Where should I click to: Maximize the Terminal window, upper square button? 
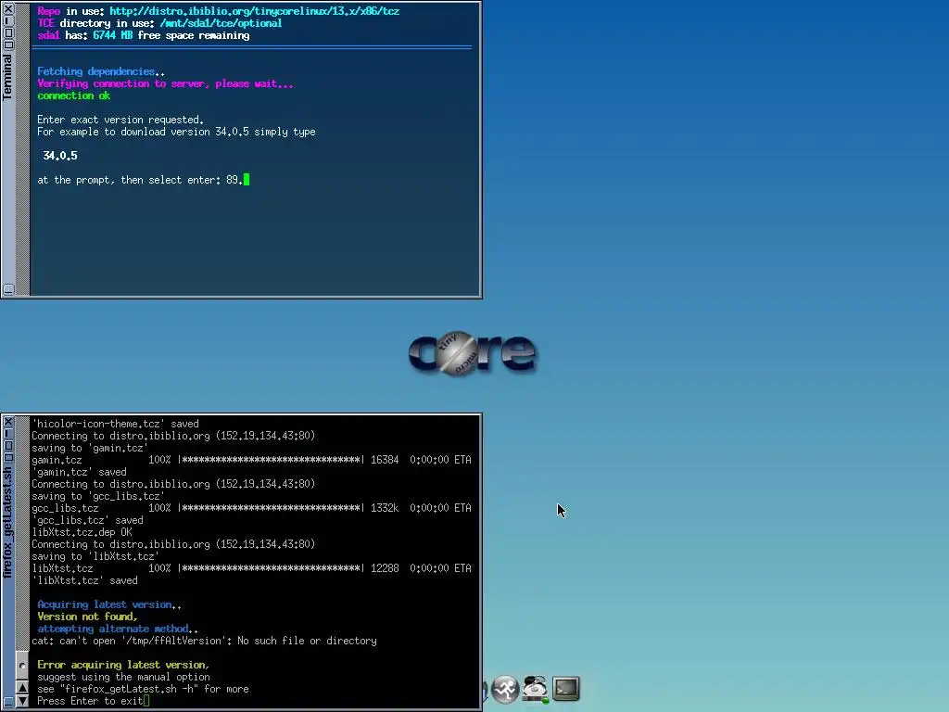(8, 32)
